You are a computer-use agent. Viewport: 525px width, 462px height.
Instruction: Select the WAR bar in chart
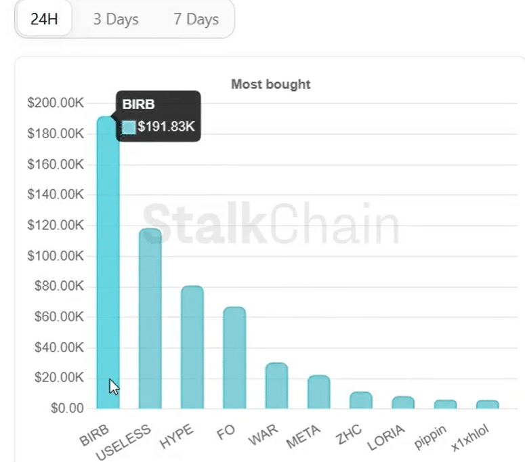(x=276, y=386)
